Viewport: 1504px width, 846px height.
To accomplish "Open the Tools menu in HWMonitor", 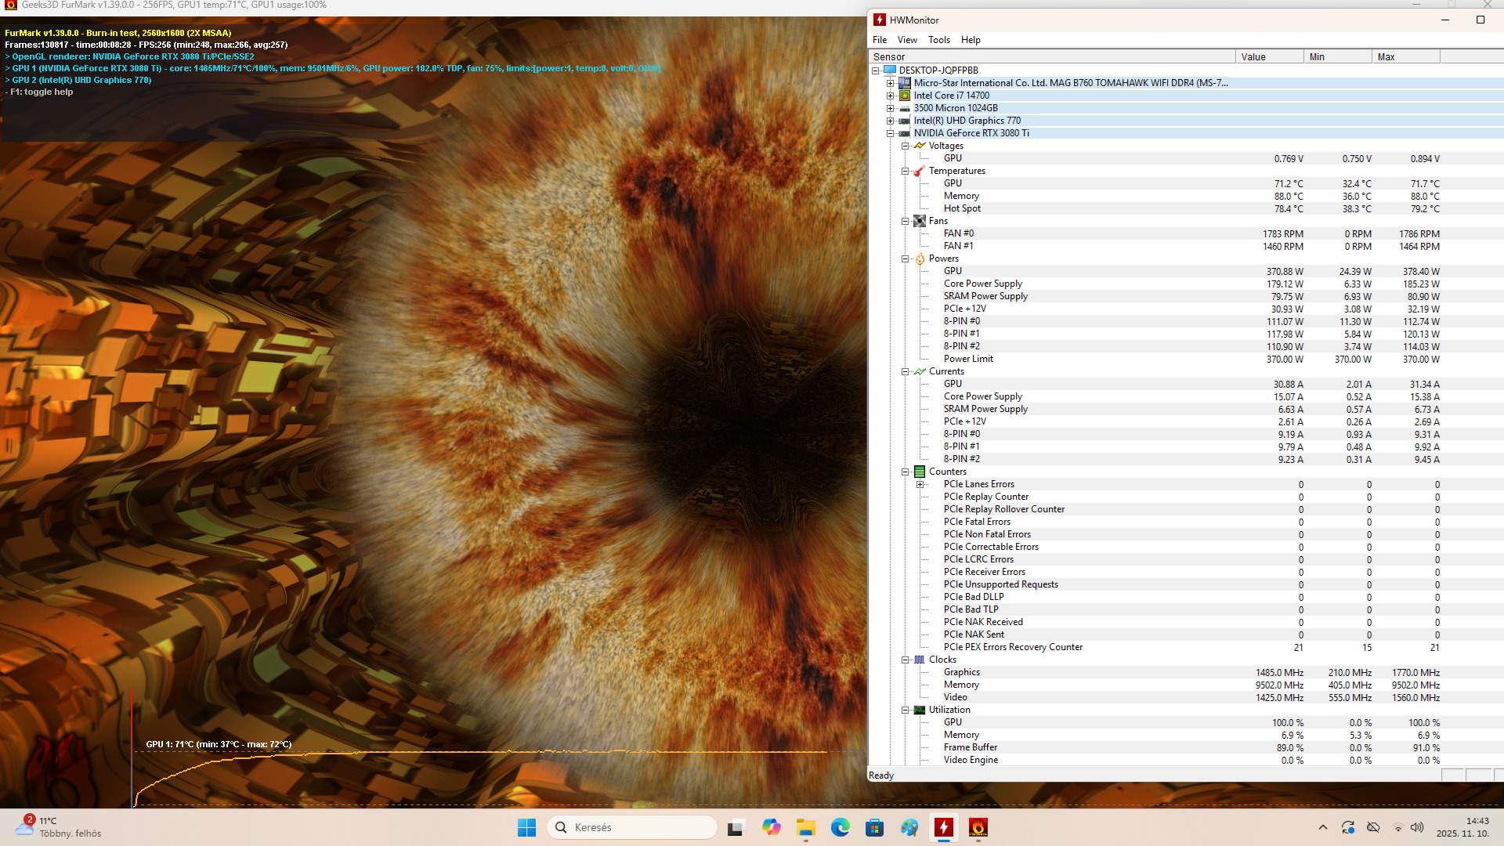I will pos(938,40).
